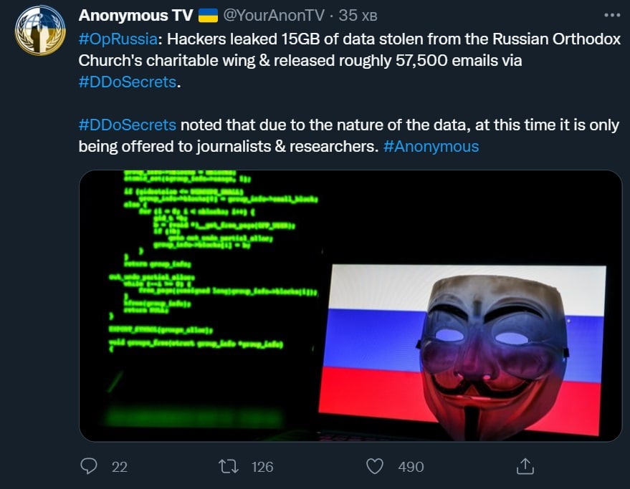Click the Anonymous TV display name

click(x=135, y=15)
